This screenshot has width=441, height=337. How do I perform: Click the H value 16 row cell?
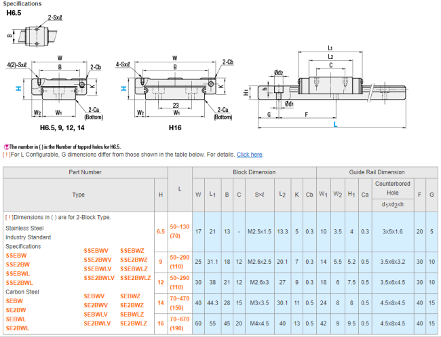(161, 323)
